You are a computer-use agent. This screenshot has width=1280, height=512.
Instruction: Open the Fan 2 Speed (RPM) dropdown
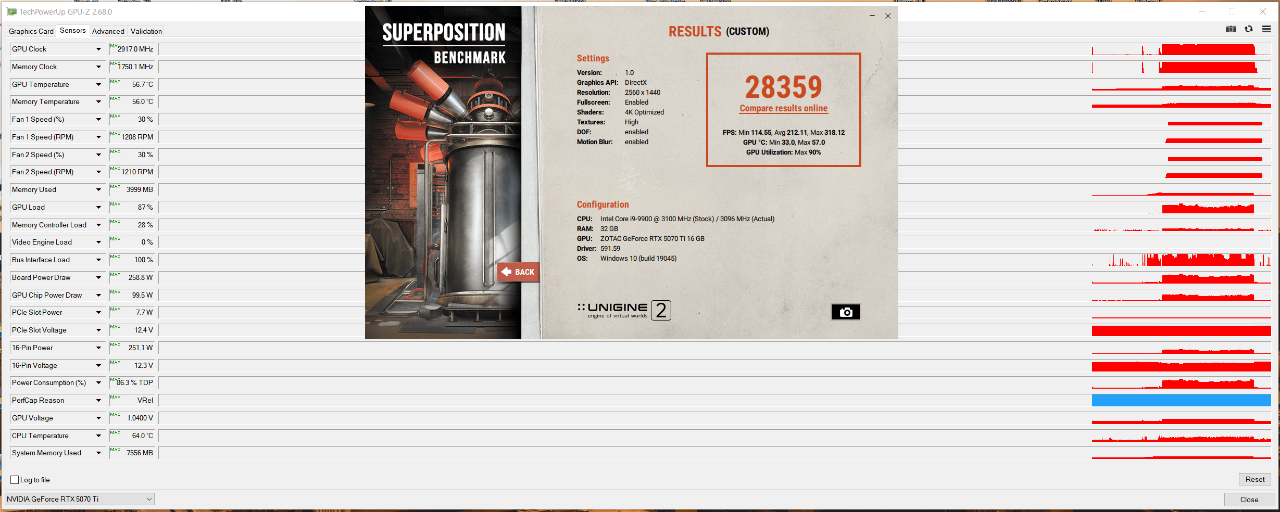coord(98,172)
